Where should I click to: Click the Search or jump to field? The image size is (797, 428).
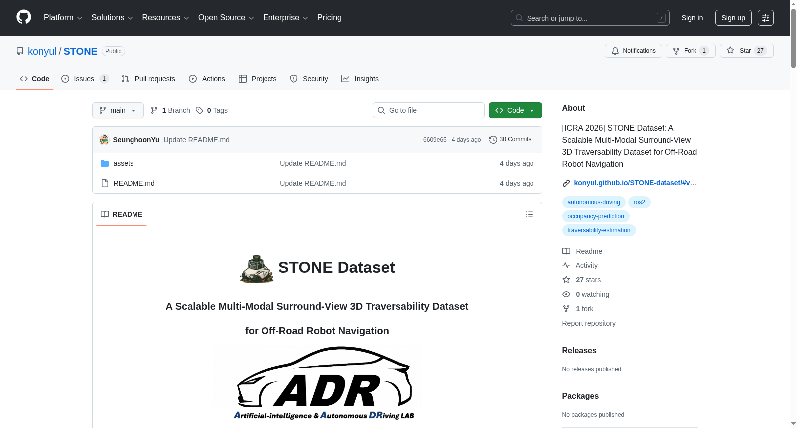pyautogui.click(x=590, y=18)
